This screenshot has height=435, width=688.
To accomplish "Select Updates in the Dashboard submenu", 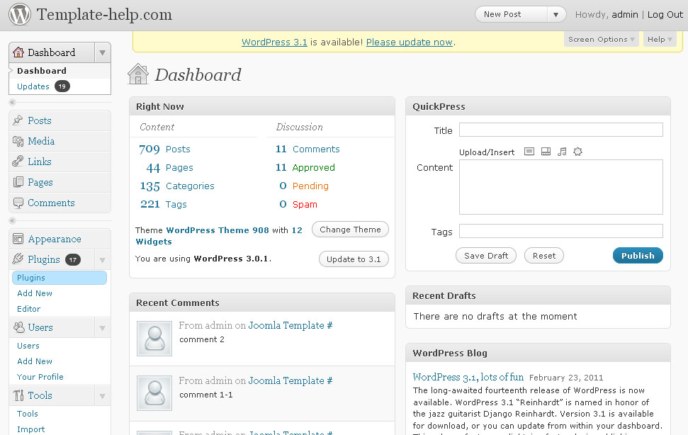I will [x=33, y=86].
